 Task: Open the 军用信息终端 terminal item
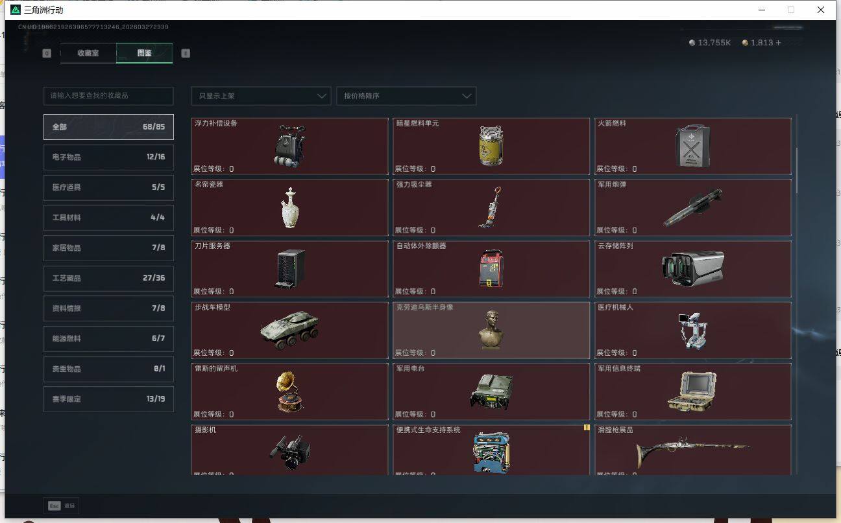(692, 391)
